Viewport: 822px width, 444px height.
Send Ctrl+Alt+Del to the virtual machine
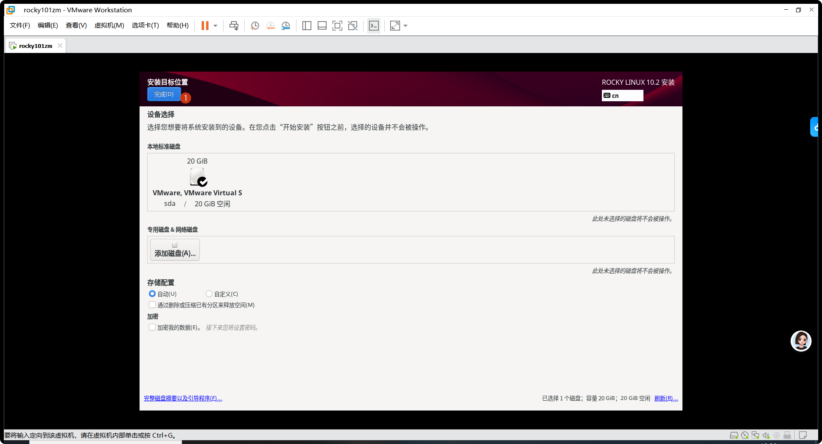234,26
